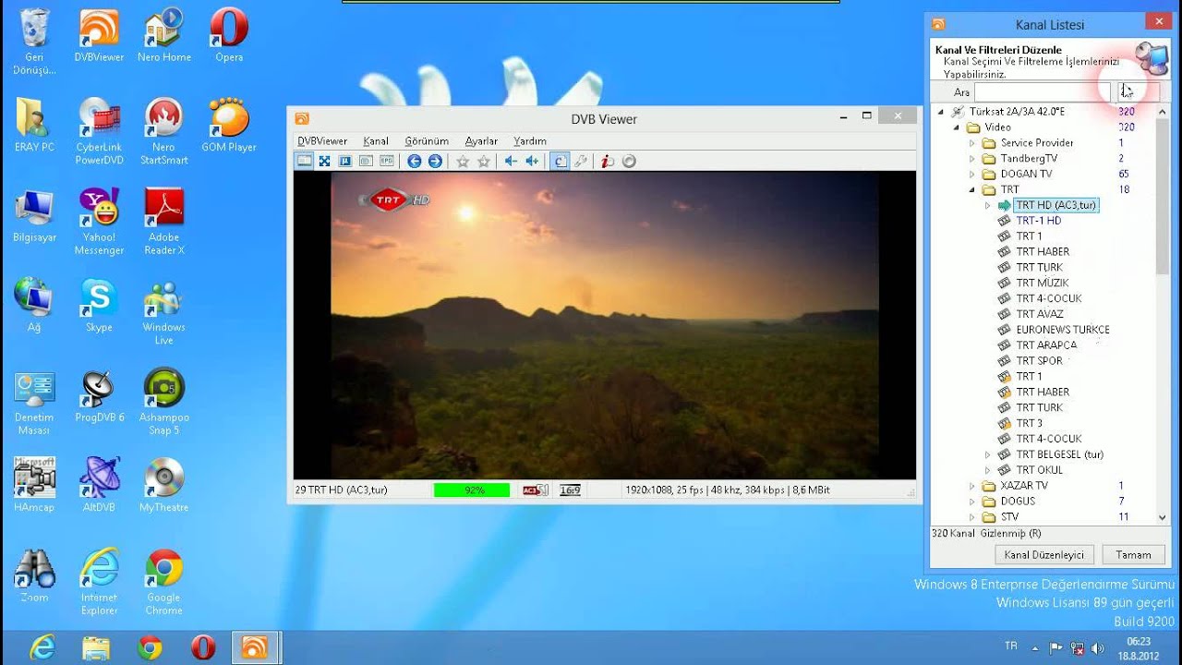Expand the TRT BELGESEL (tur) entry
1182x665 pixels.
(987, 454)
